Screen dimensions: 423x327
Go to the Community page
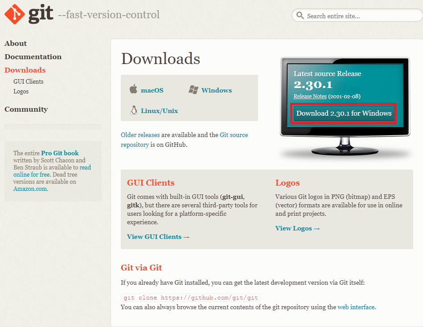[26, 109]
